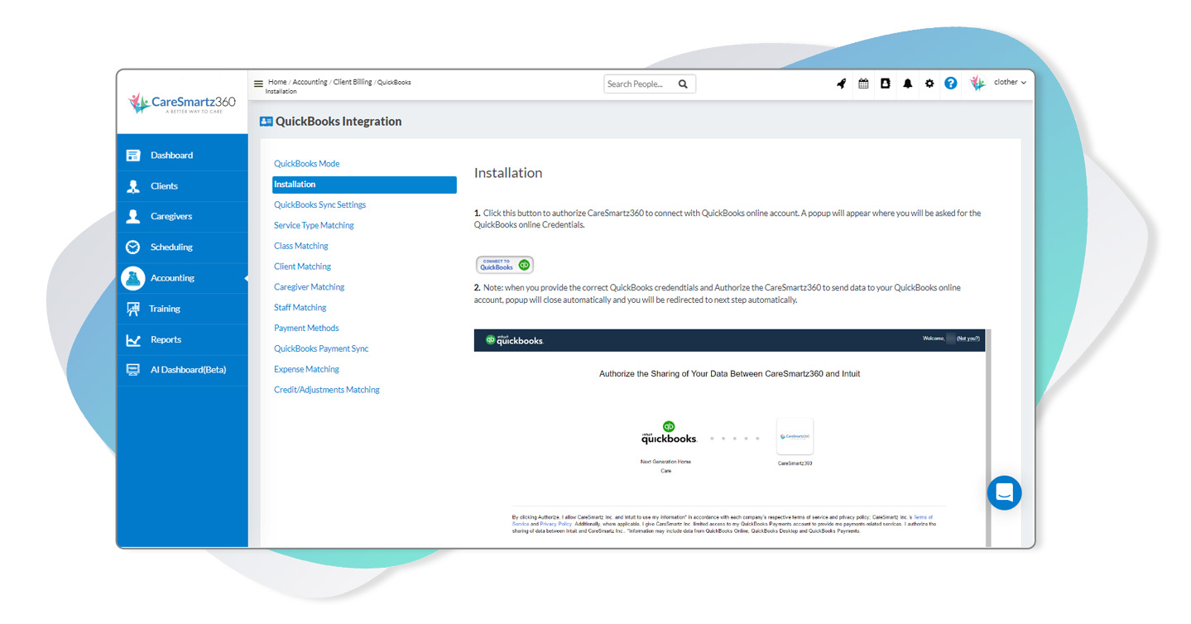
Task: Open Scheduling in the sidebar
Action: 171,247
